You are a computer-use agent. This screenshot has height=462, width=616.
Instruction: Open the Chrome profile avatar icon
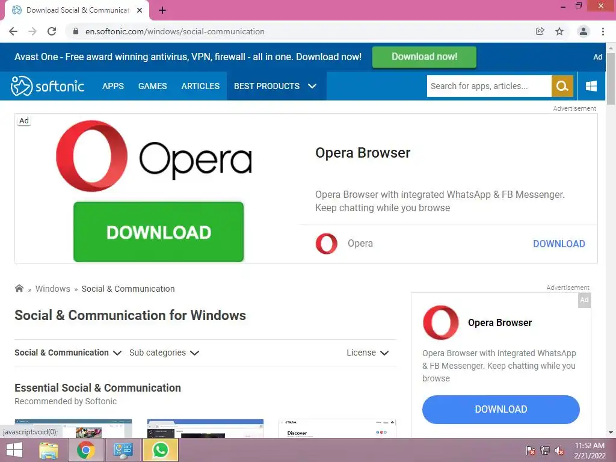coord(584,31)
